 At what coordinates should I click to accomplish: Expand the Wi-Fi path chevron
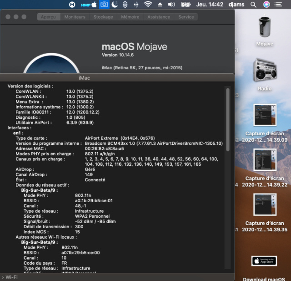[x=3, y=277]
